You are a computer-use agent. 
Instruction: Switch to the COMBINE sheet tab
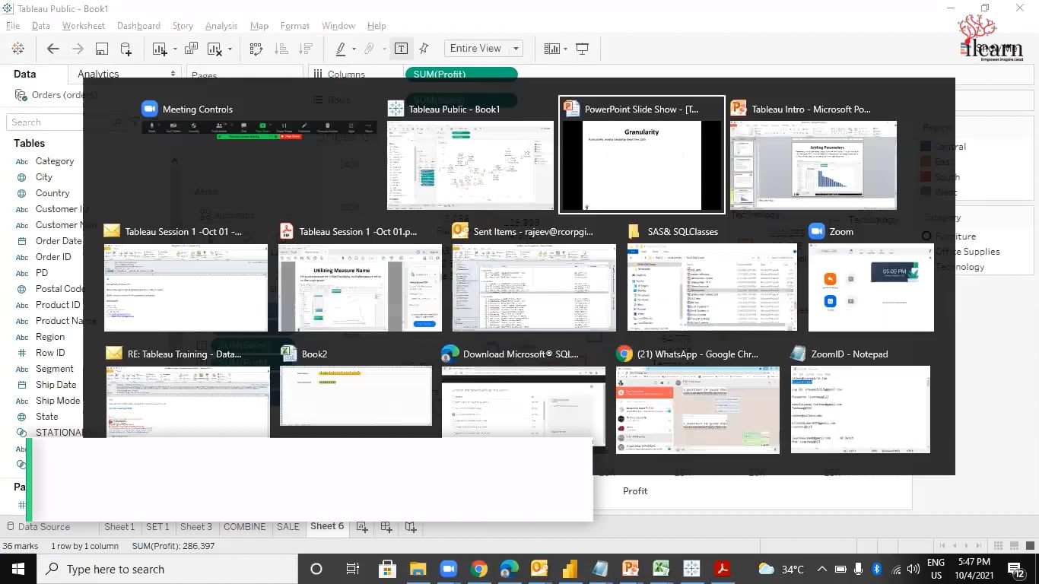(244, 526)
